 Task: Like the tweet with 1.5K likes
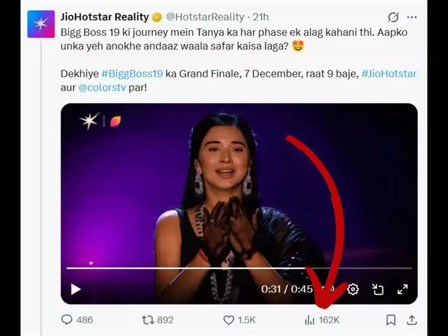tap(229, 319)
